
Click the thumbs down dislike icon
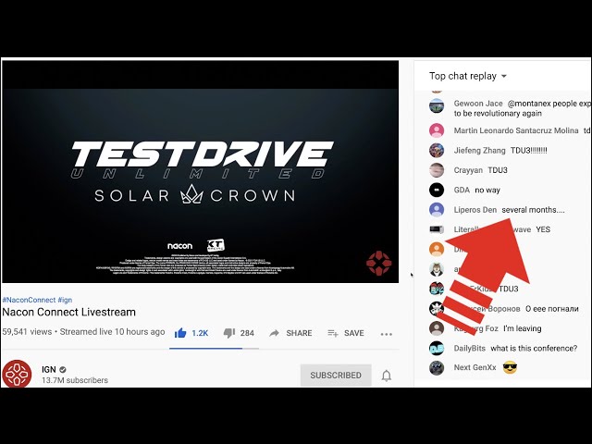click(229, 333)
